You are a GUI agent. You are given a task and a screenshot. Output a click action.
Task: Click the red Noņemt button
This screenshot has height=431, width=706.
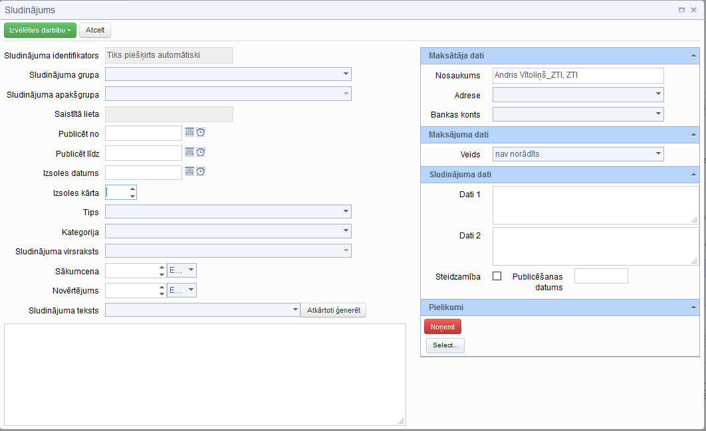[442, 327]
